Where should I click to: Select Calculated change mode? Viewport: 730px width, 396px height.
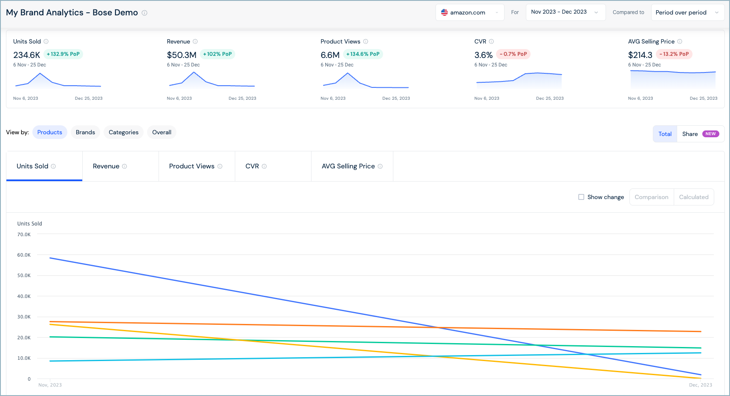694,197
